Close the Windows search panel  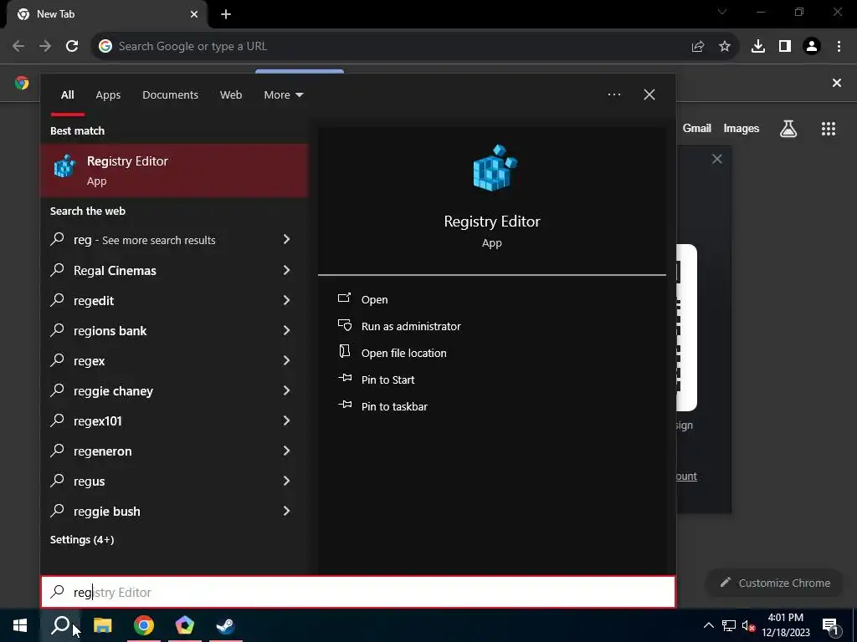tap(649, 94)
